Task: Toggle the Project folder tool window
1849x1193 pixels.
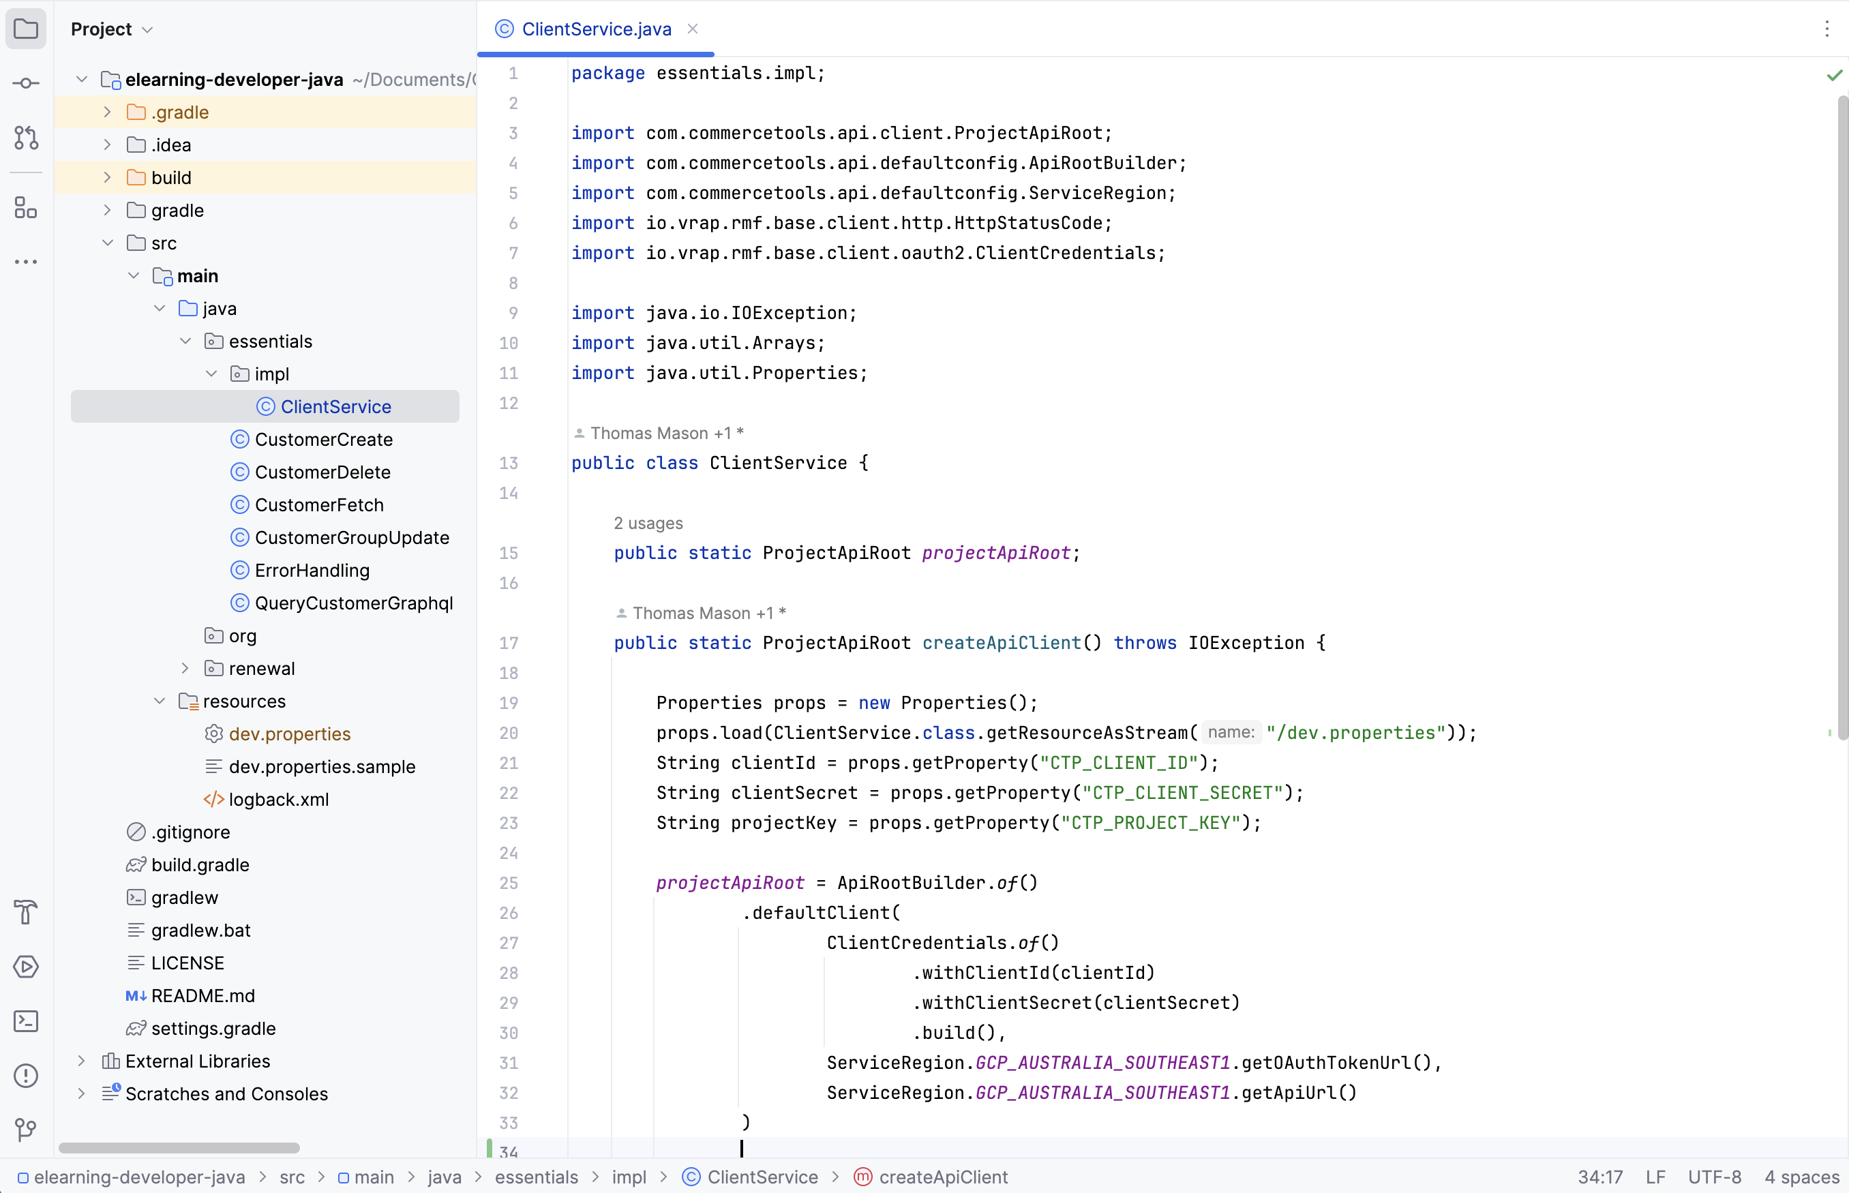Action: click(x=25, y=29)
